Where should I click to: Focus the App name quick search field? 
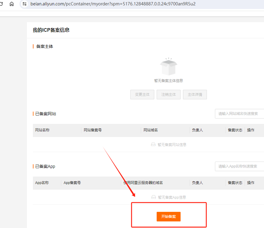pyautogui.click(x=239, y=166)
